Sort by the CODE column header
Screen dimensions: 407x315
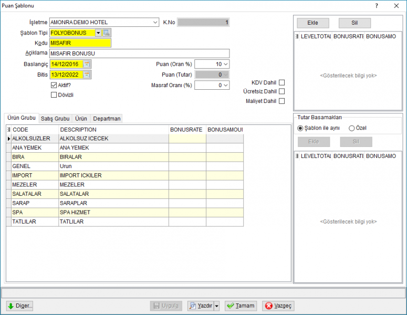coord(35,130)
